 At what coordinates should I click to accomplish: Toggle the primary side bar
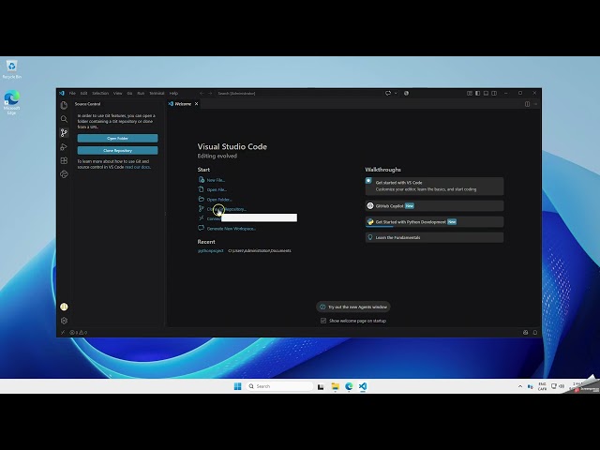[477, 93]
